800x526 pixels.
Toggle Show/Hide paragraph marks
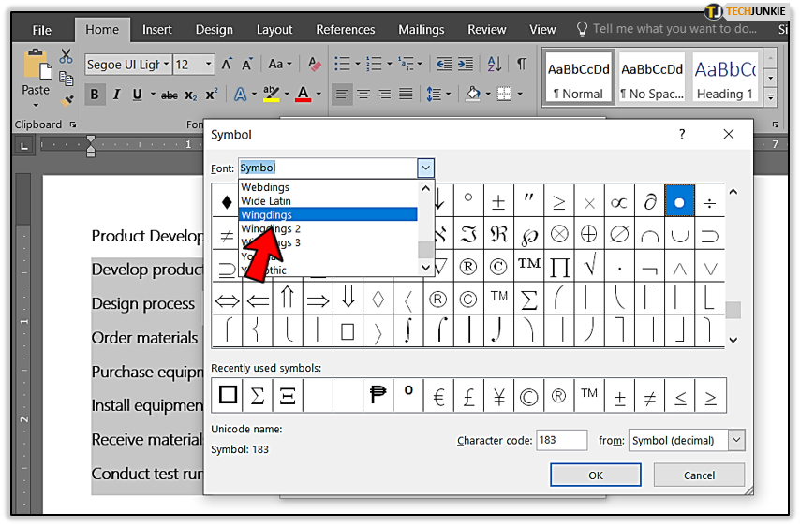[521, 65]
